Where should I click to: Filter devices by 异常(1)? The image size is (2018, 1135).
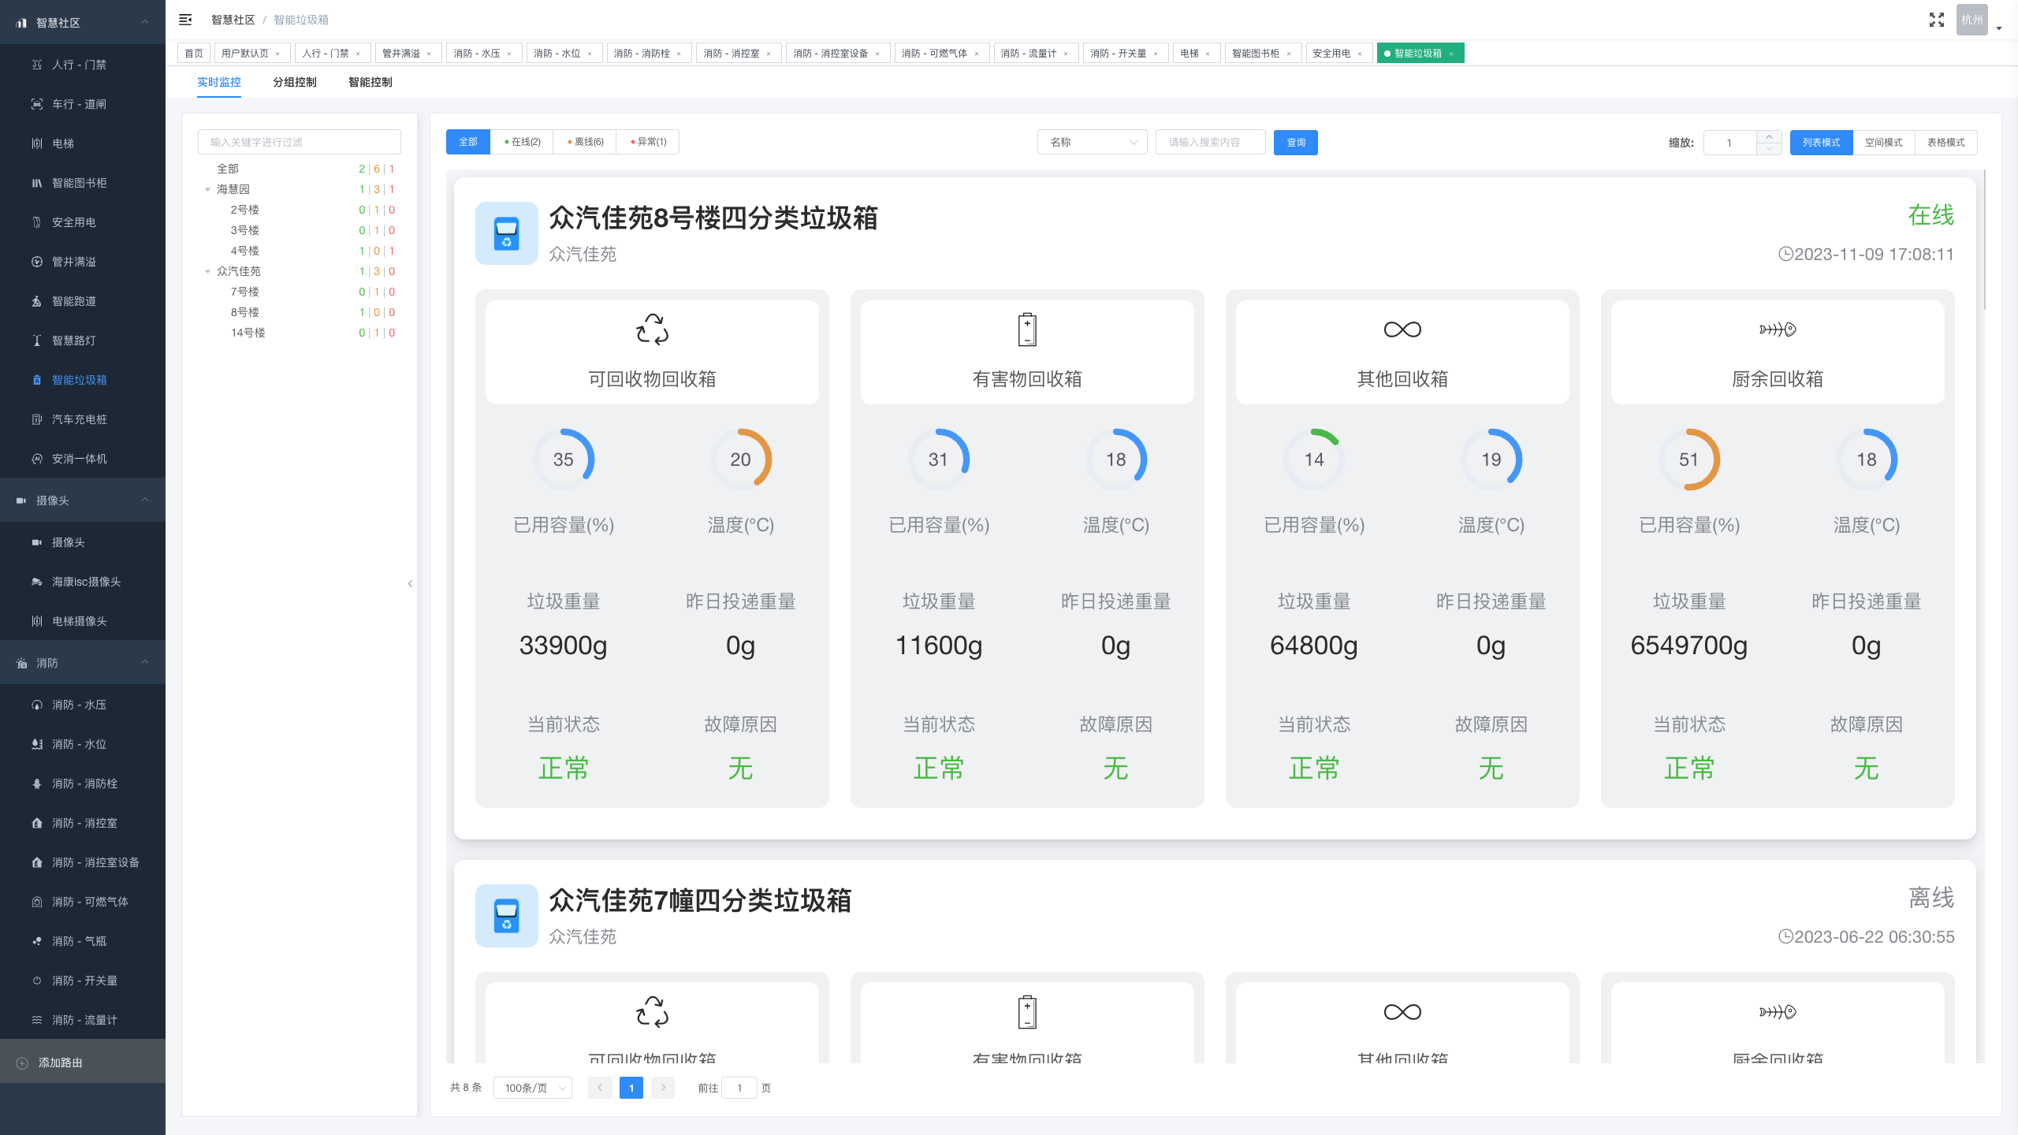648,142
